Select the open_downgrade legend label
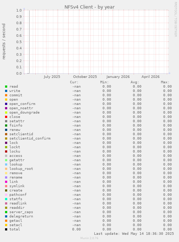179x242 pixels. [24, 113]
